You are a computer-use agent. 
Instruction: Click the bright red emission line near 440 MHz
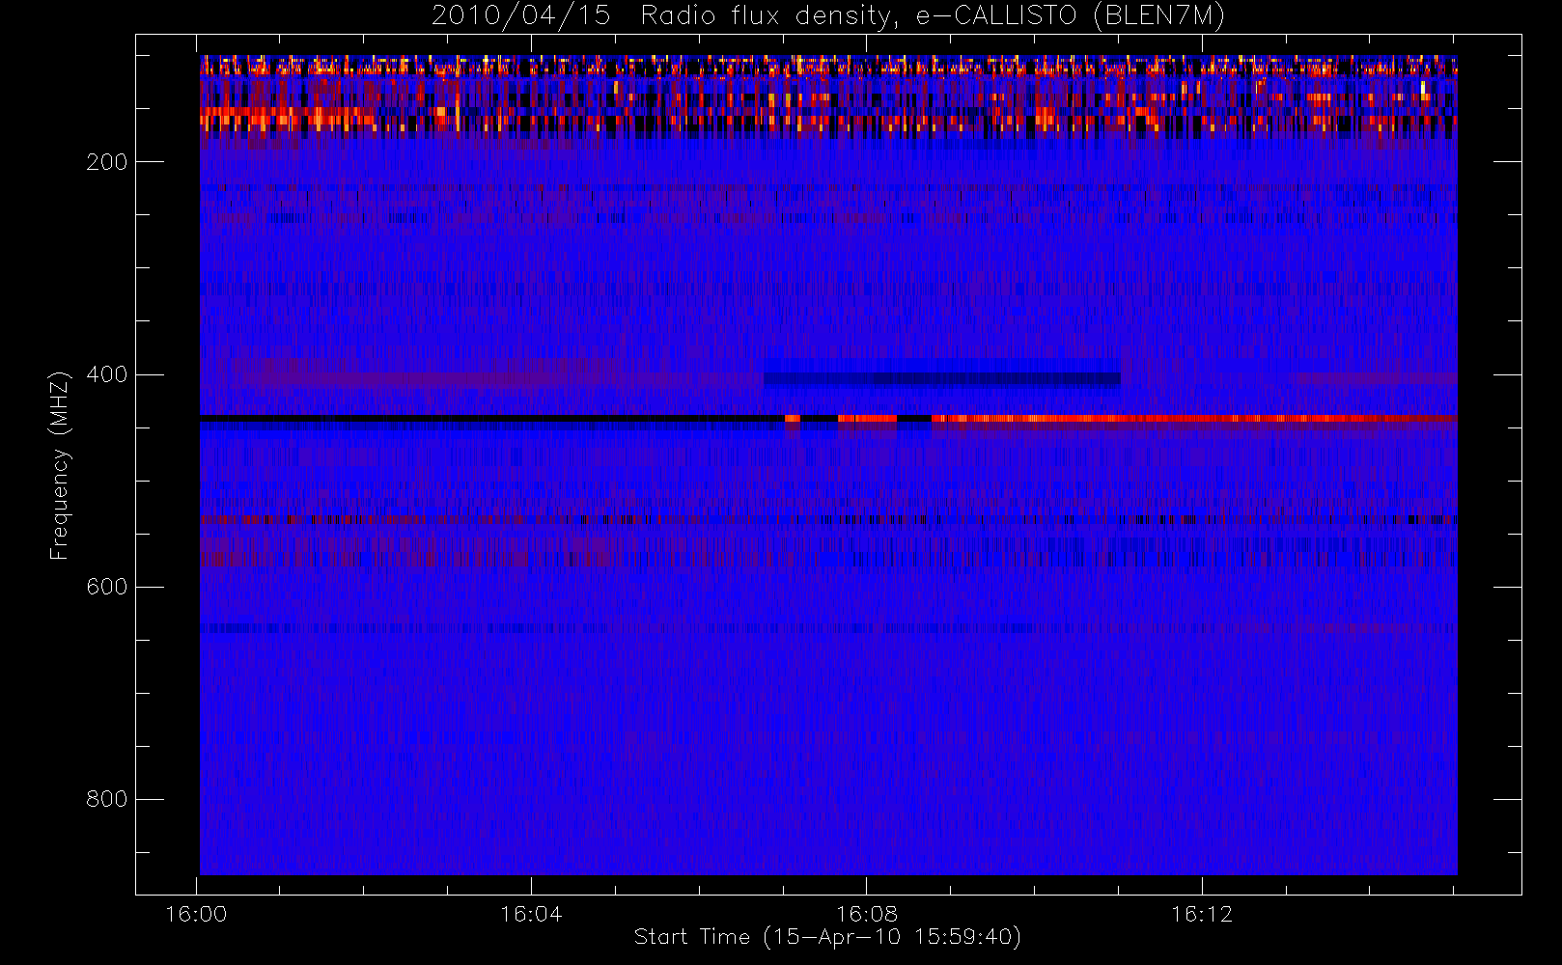click(1193, 419)
